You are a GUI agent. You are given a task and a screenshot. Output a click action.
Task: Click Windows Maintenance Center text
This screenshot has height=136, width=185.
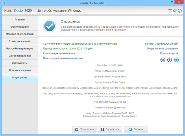[x=110, y=71]
